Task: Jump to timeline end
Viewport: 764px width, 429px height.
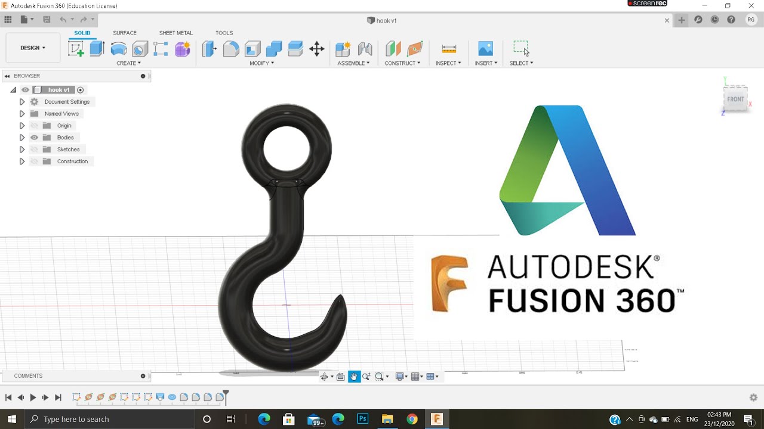Action: (x=58, y=397)
